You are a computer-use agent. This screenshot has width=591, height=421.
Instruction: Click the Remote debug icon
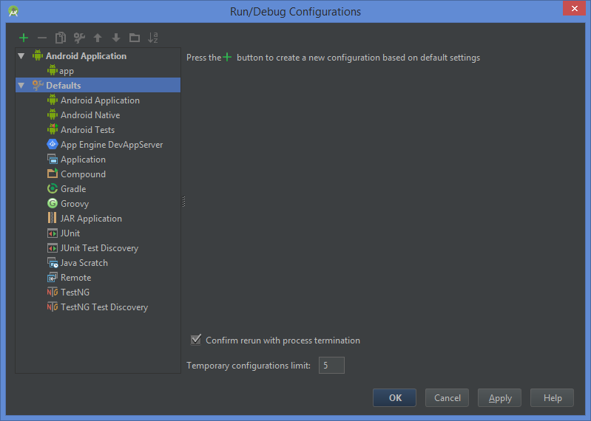pyautogui.click(x=53, y=277)
